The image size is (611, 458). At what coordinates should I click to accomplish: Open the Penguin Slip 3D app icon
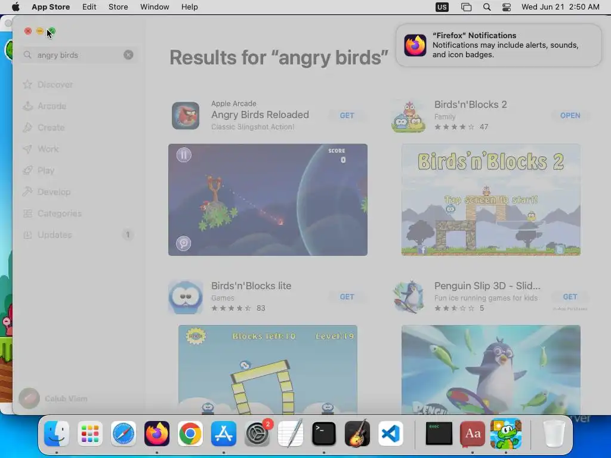(x=408, y=297)
